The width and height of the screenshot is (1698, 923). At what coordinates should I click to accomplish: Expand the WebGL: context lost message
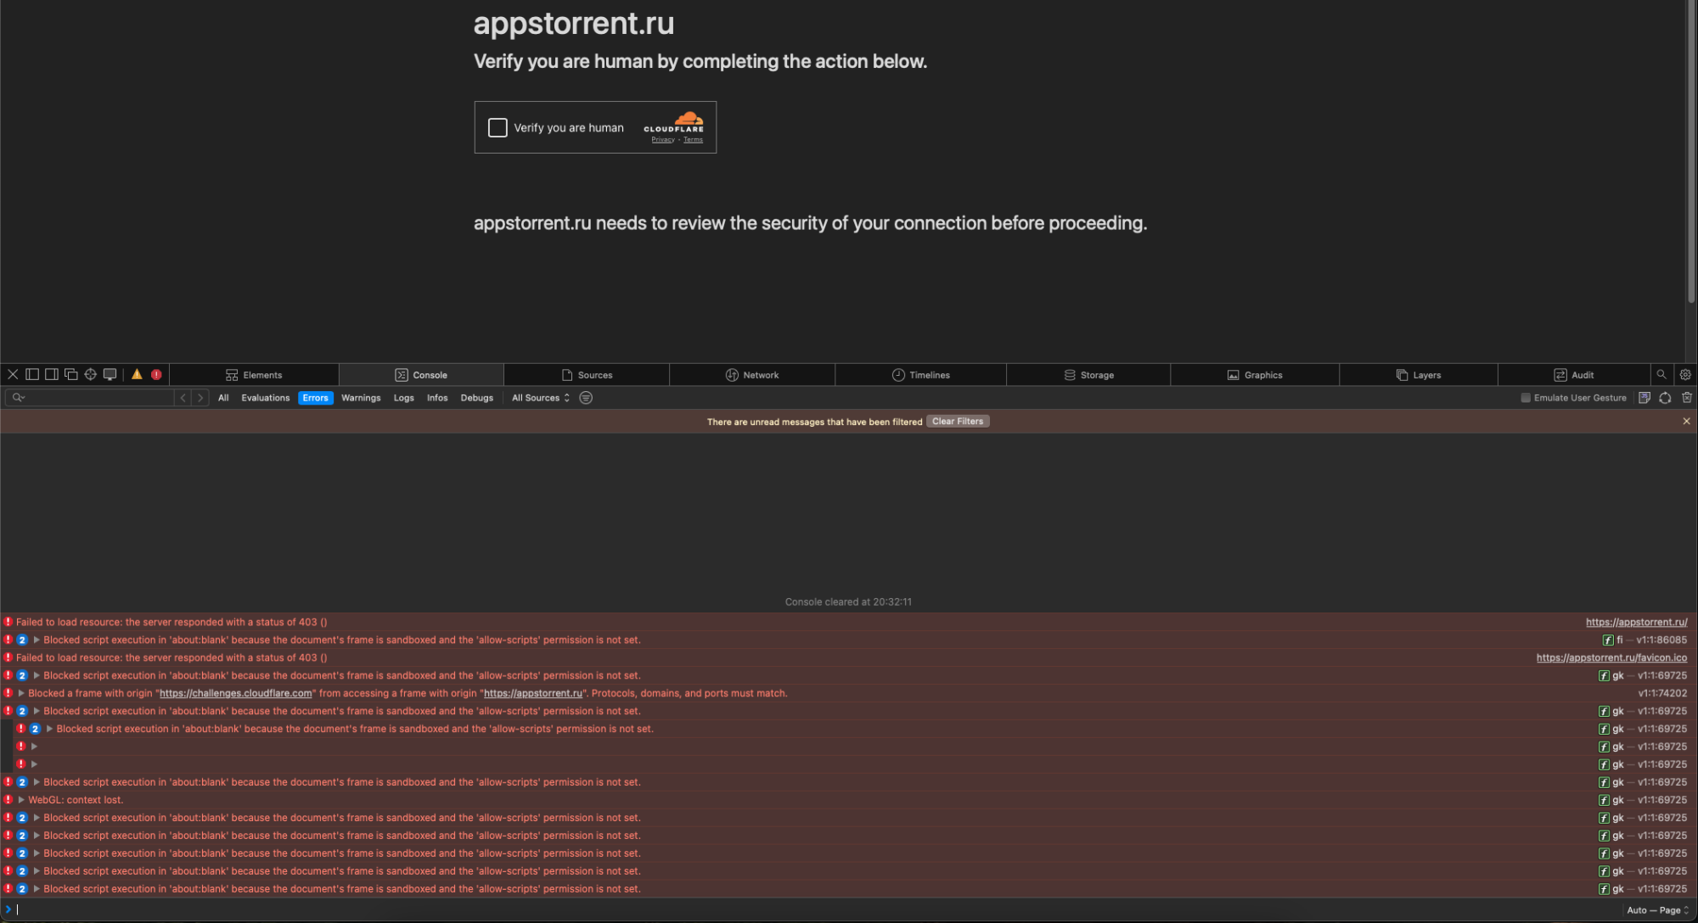pyautogui.click(x=21, y=800)
